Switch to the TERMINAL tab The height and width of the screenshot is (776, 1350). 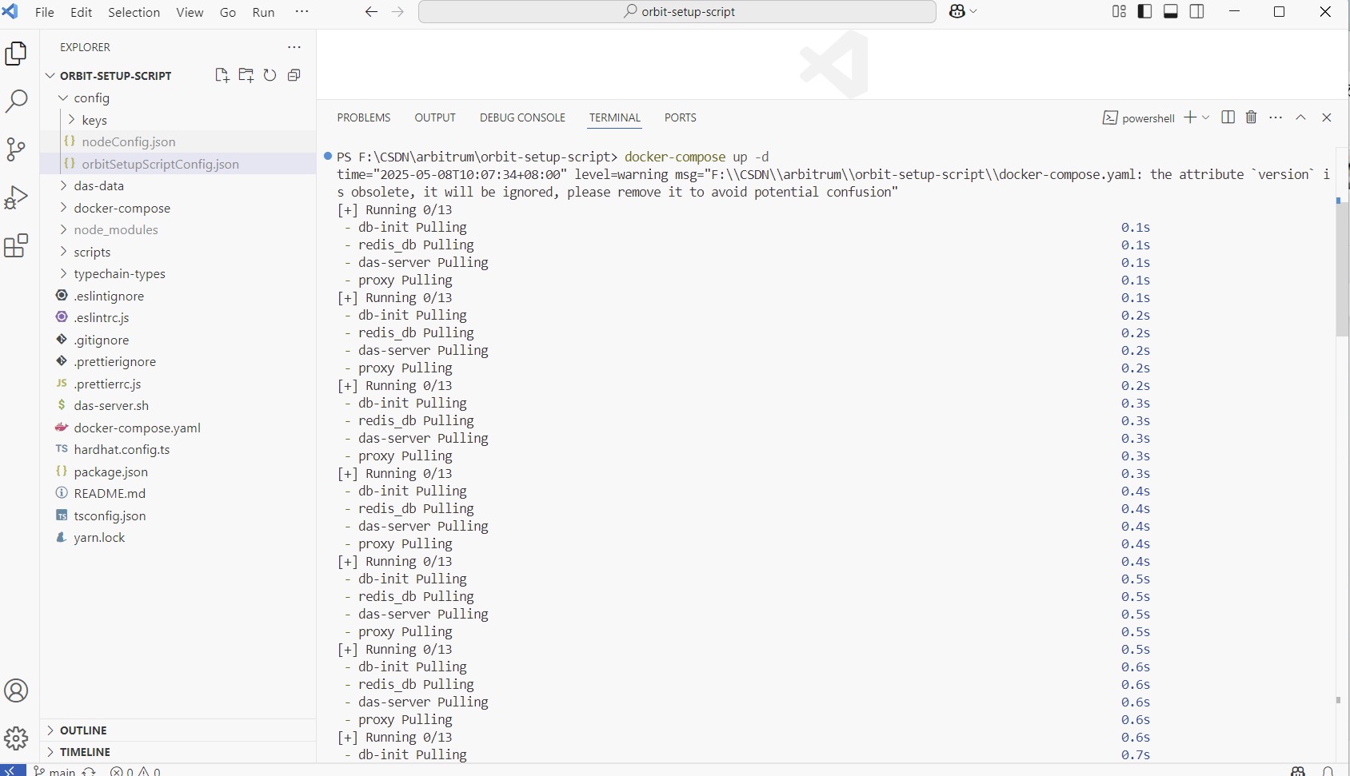[x=615, y=117]
